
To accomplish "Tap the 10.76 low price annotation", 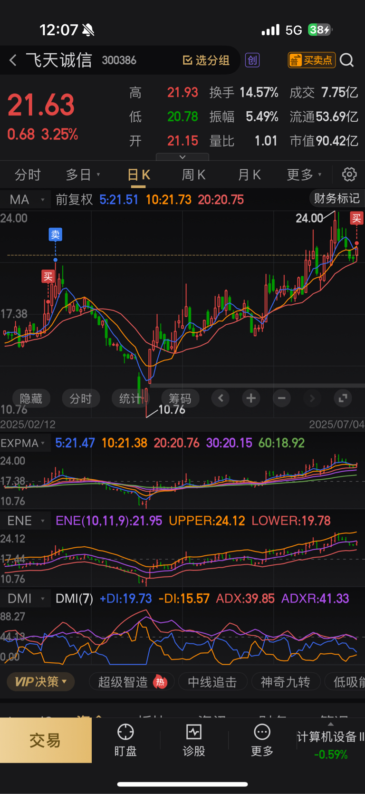I will 172,410.
